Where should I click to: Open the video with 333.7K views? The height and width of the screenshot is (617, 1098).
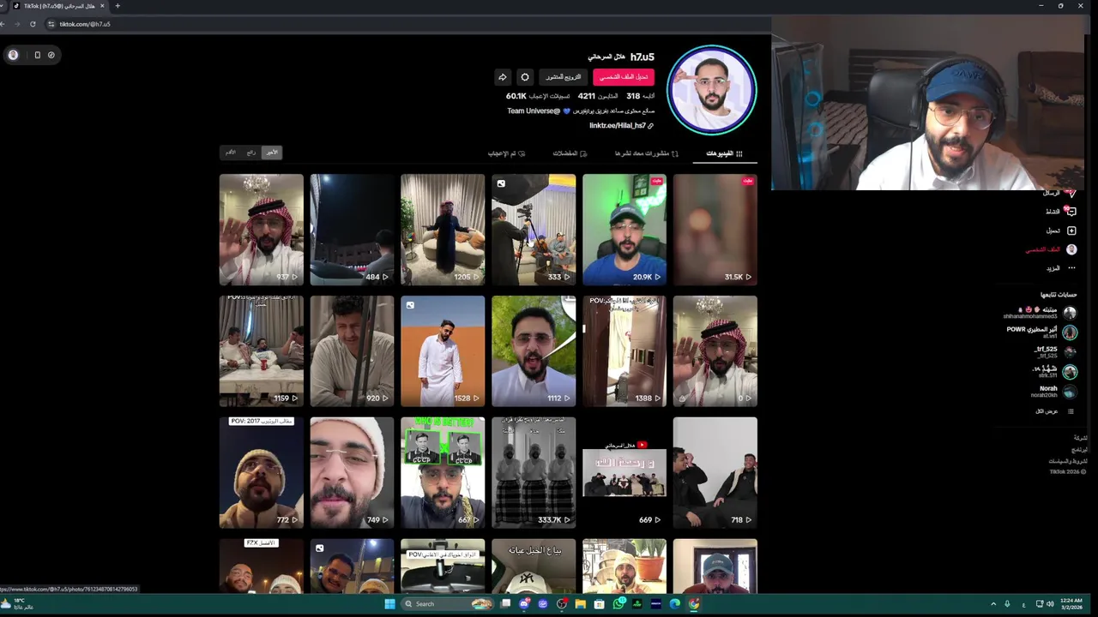coord(534,473)
